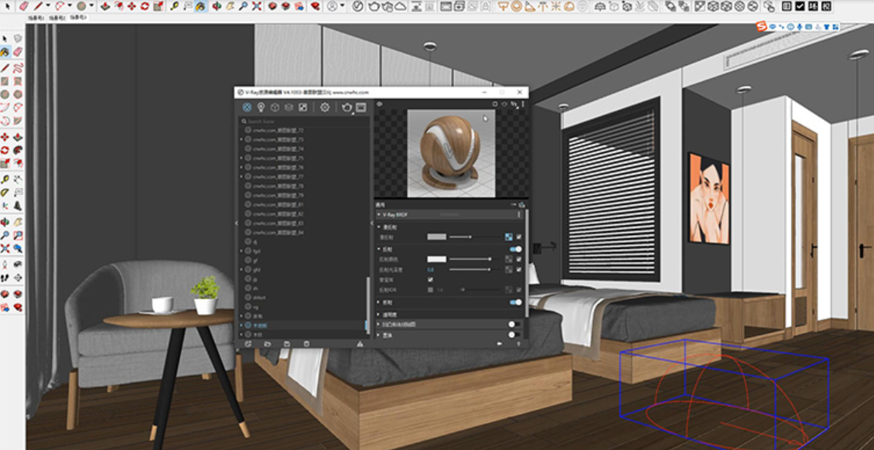The height and width of the screenshot is (450, 874).
Task: Activate the Paint Bucket tool in toolbar
Action: pos(200,6)
